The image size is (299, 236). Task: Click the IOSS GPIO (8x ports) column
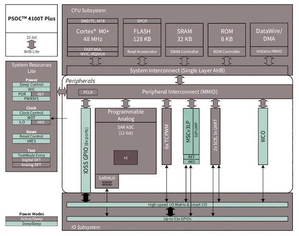86,150
